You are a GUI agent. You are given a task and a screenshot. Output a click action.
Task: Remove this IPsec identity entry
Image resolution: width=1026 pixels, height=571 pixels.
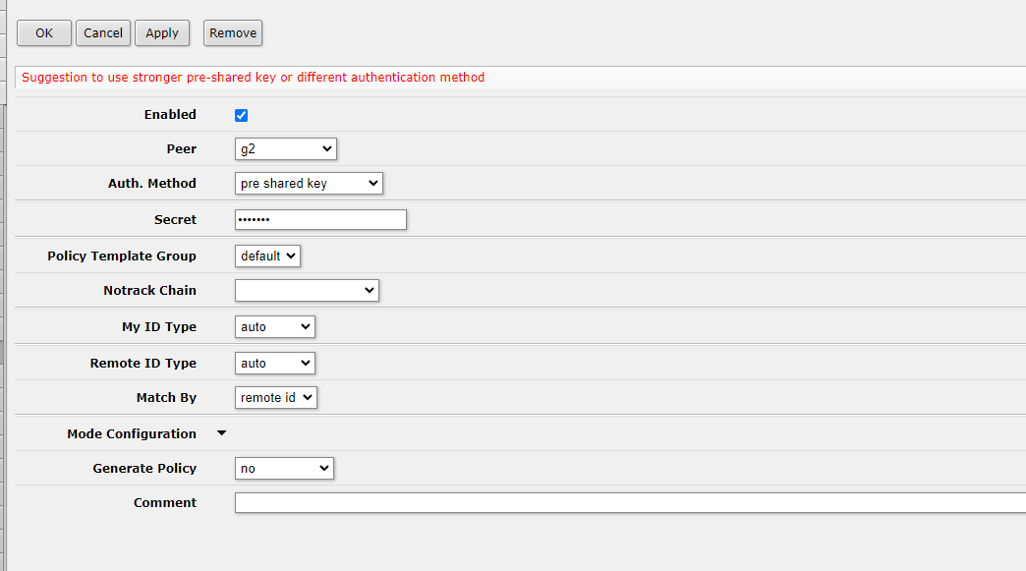tap(233, 33)
